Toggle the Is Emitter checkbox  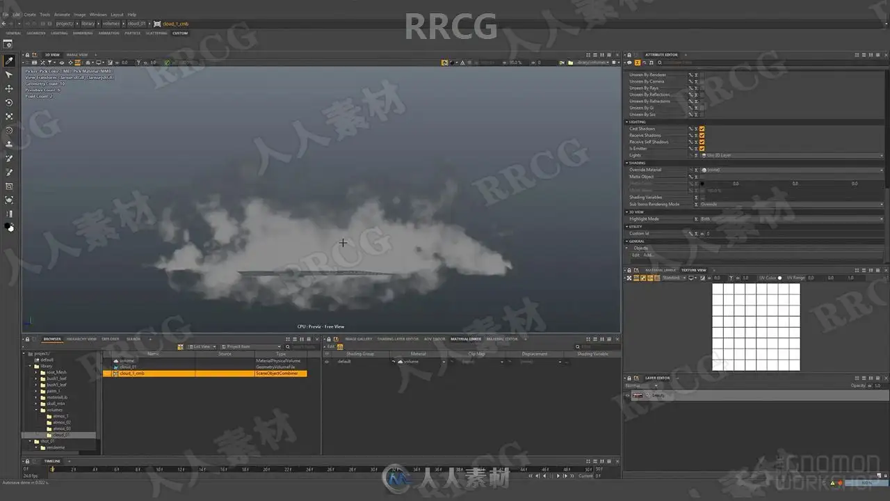tap(702, 148)
